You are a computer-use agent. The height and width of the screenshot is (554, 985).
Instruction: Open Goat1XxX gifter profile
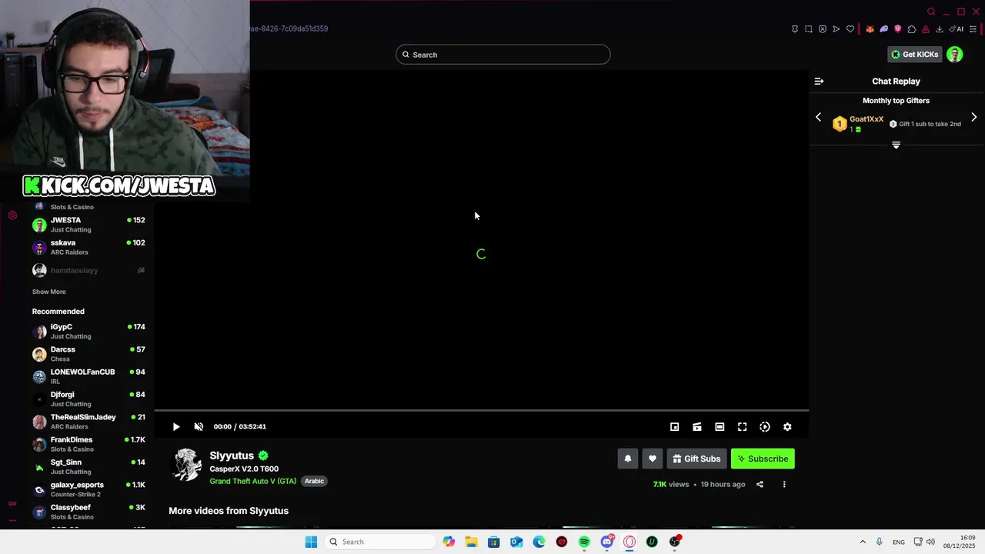866,119
